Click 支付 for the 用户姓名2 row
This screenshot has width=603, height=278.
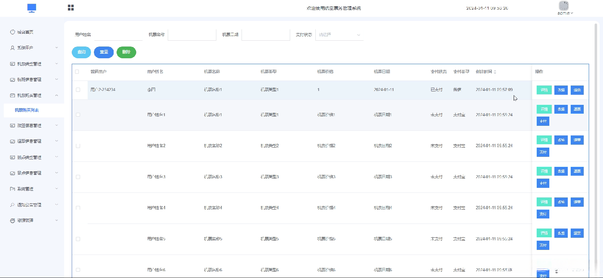coord(543,152)
